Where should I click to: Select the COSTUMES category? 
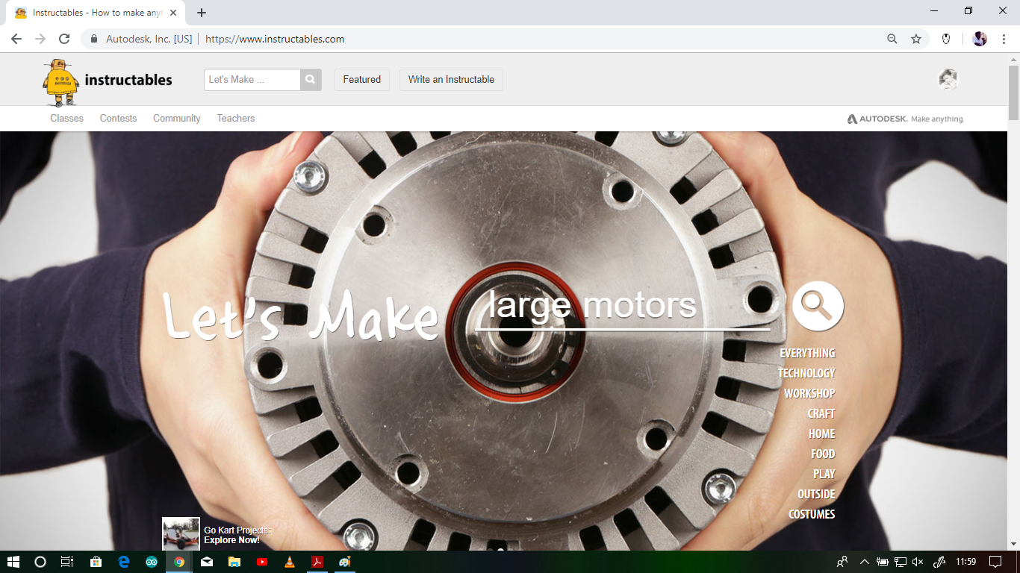(812, 514)
